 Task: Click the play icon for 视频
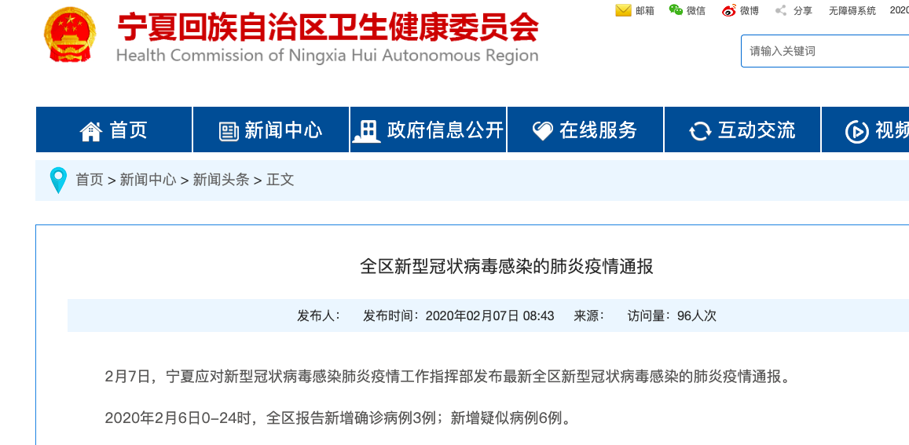(856, 131)
